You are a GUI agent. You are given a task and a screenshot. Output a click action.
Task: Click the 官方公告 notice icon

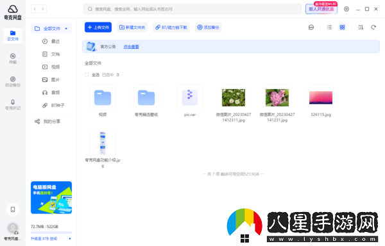click(x=91, y=46)
